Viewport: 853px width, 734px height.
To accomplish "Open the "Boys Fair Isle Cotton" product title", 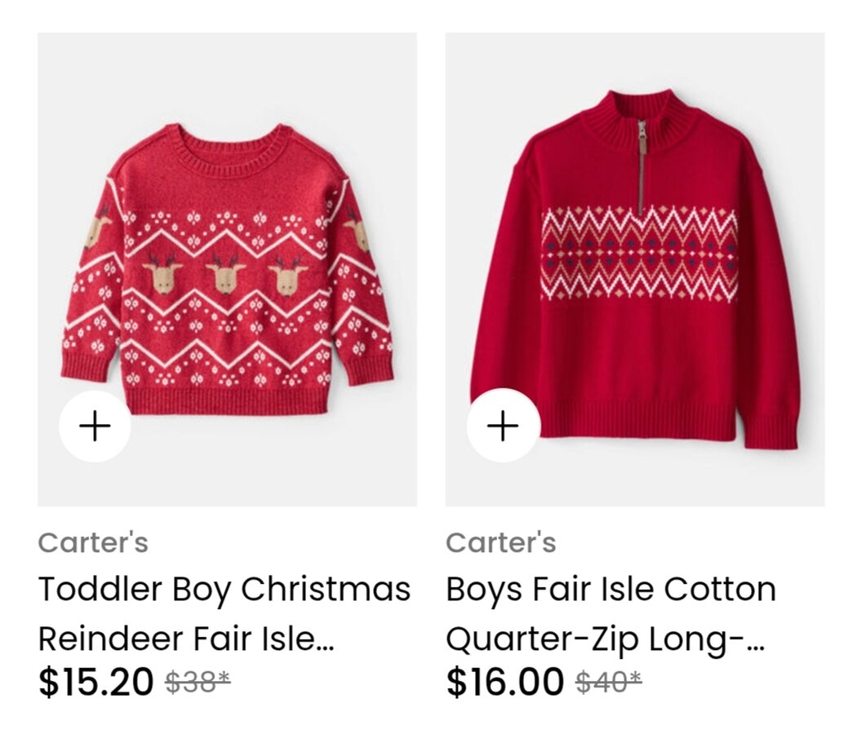I will (611, 589).
